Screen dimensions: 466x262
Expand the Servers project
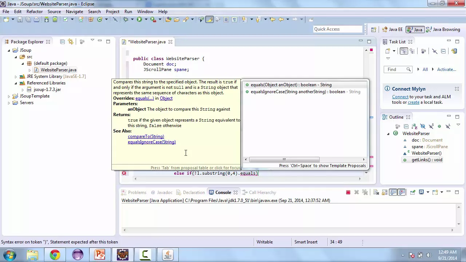click(x=9, y=103)
